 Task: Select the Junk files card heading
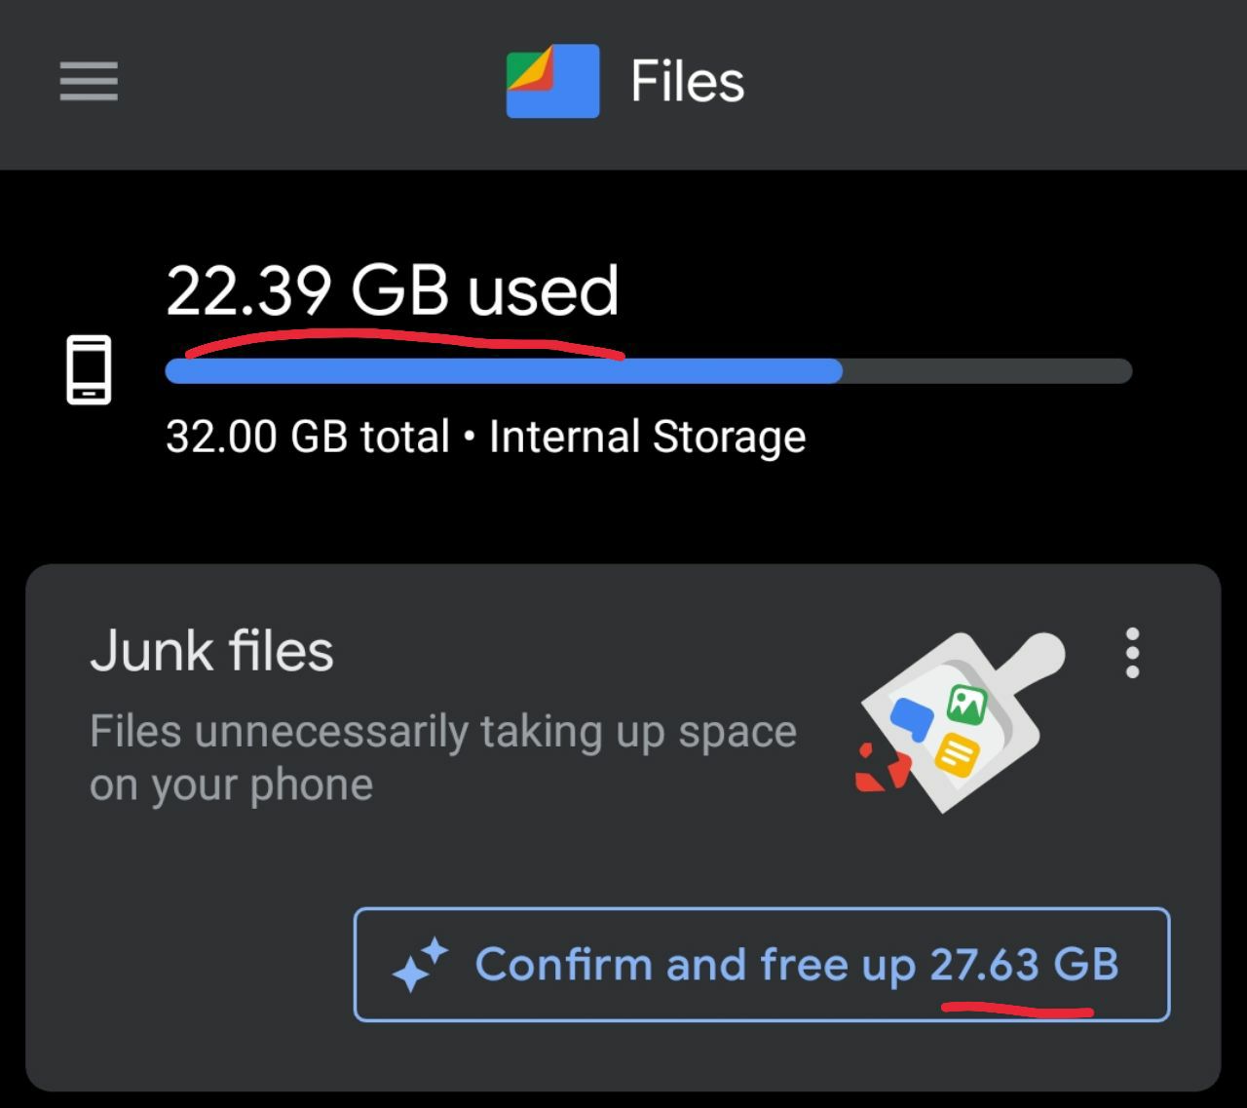pyautogui.click(x=211, y=651)
